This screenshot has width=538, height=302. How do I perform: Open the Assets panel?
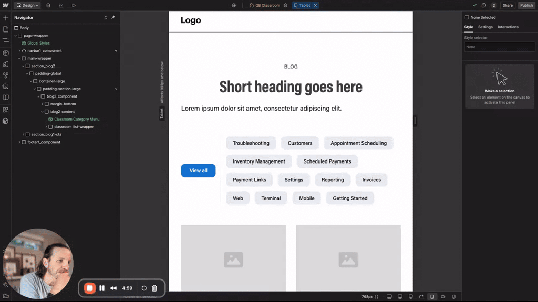tap(5, 87)
